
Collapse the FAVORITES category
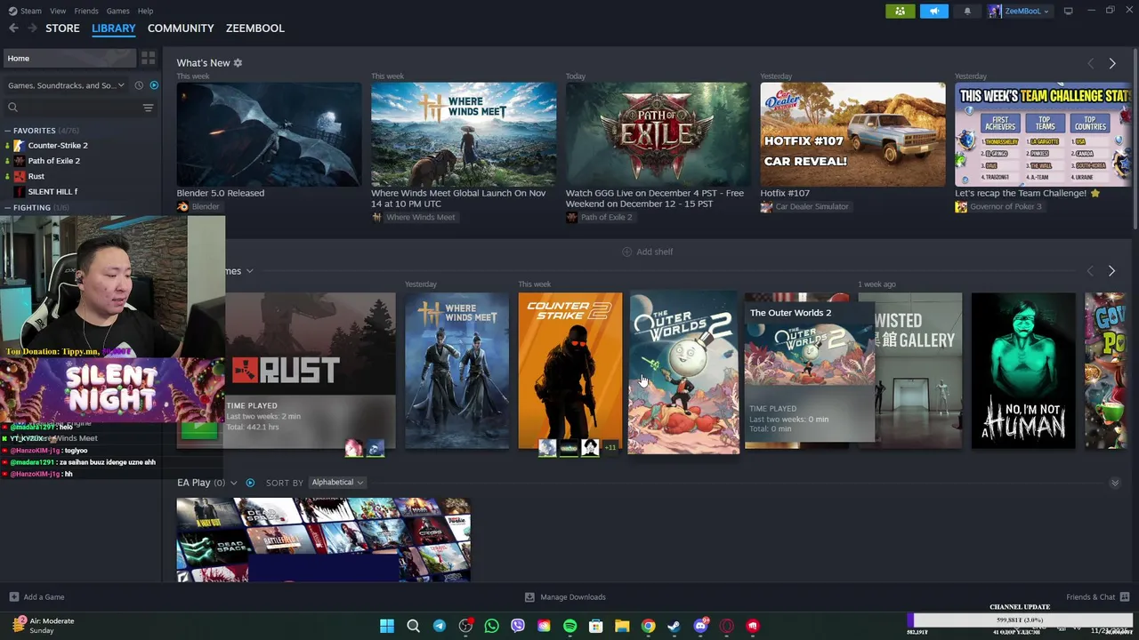point(8,131)
